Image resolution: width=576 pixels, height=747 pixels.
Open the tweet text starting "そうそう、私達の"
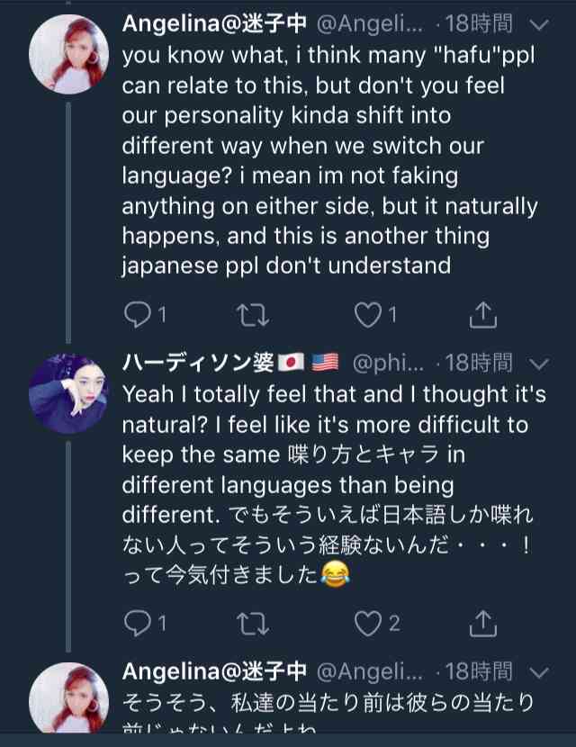[333, 704]
